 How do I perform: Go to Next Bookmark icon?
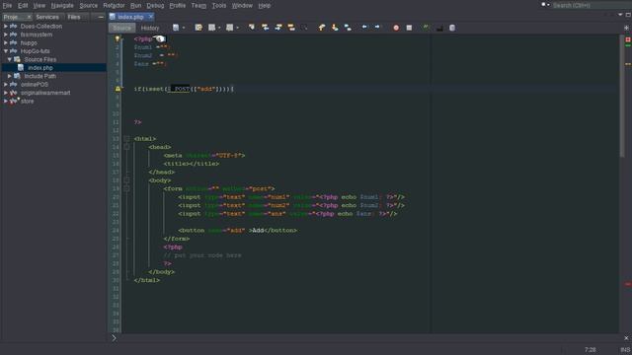click(335, 28)
